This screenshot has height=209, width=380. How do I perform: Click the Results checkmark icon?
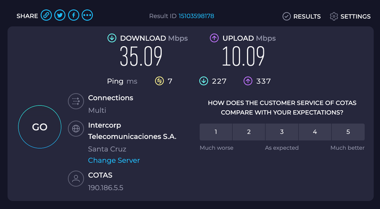287,16
